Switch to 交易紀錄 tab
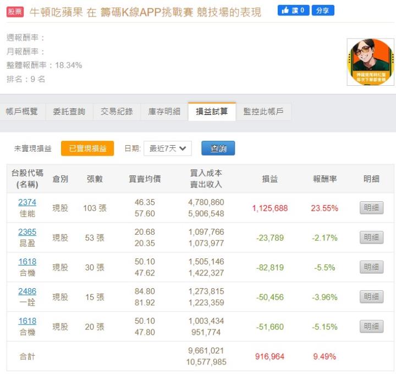396x375 pixels. click(117, 112)
